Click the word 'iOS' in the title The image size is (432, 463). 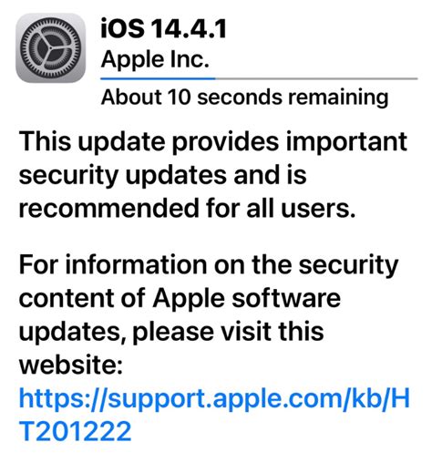122,28
